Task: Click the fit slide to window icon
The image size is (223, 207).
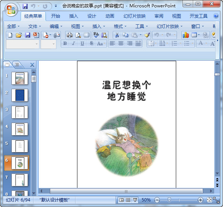Action: [x=209, y=200]
